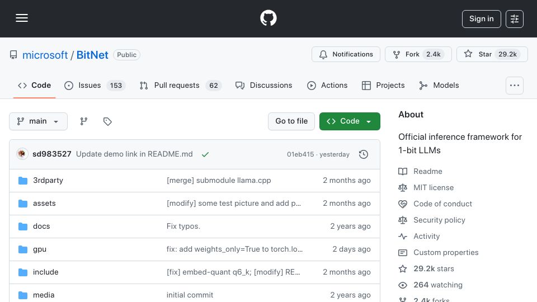The width and height of the screenshot is (537, 302).
Task: Open the Security policy link
Action: coord(439,220)
